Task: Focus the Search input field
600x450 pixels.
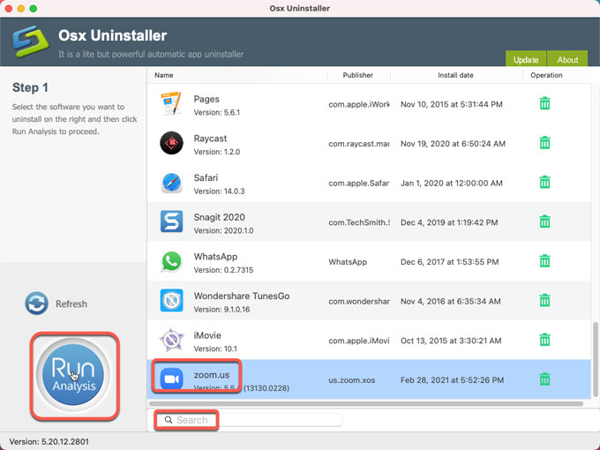Action: pos(250,420)
